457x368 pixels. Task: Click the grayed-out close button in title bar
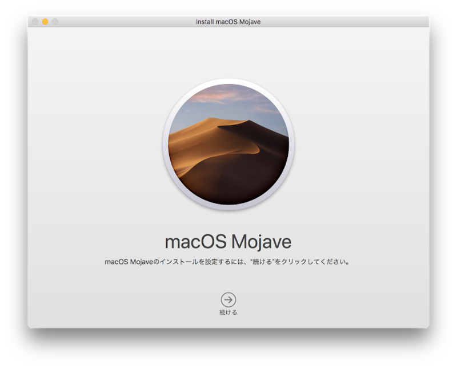click(x=35, y=22)
